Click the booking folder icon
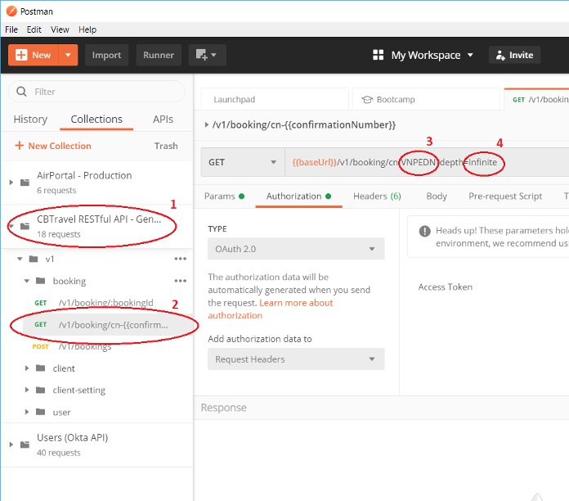The height and width of the screenshot is (501, 569). point(41,281)
